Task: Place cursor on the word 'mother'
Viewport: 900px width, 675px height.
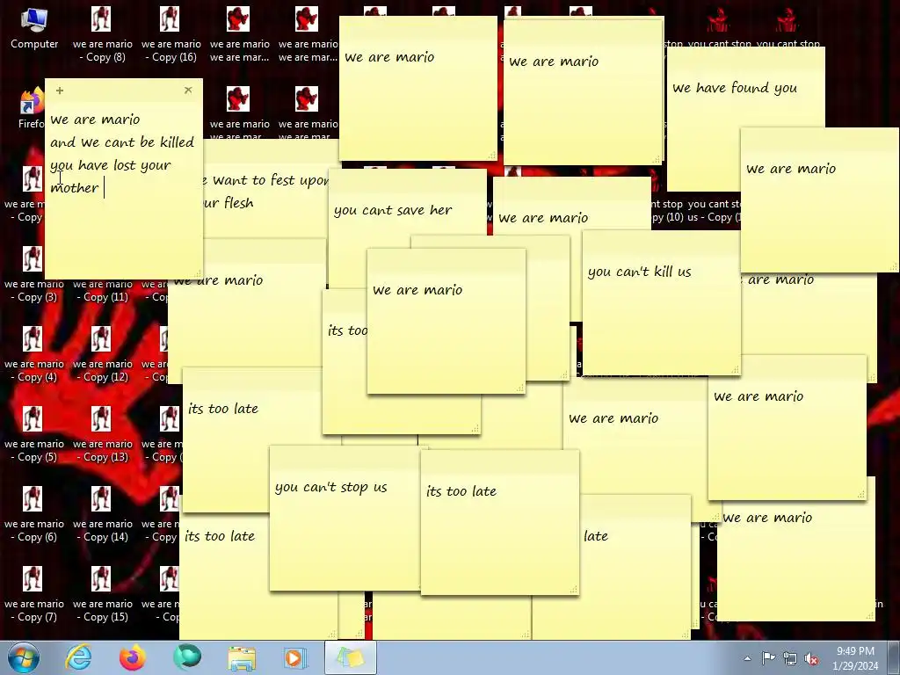Action: [x=75, y=188]
